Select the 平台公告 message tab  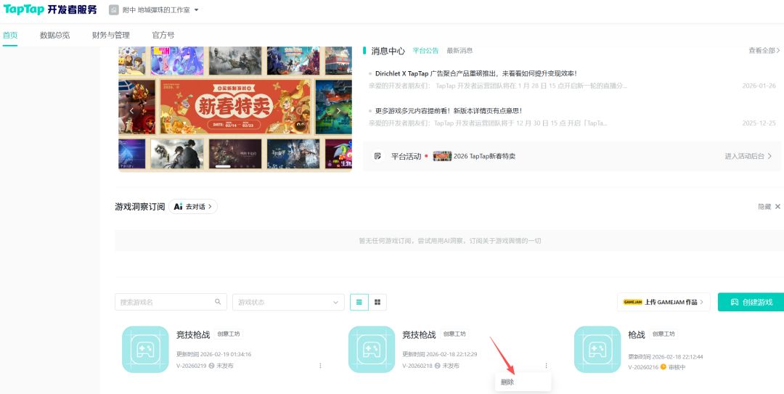tap(425, 51)
